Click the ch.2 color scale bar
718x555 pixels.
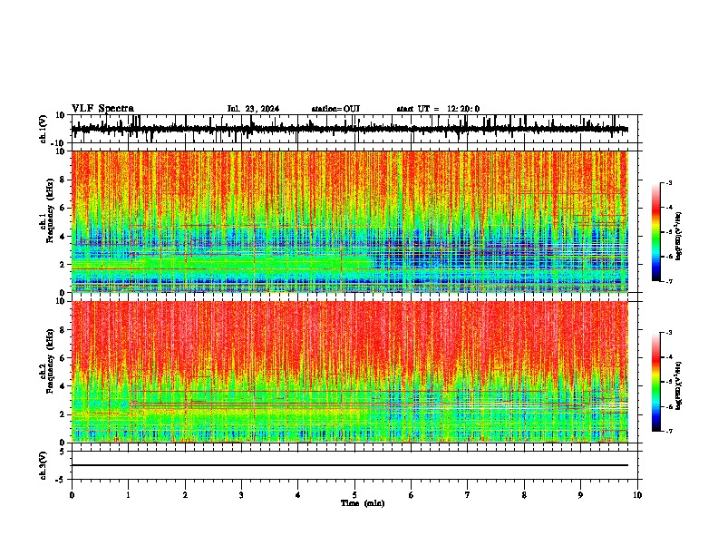(656, 382)
